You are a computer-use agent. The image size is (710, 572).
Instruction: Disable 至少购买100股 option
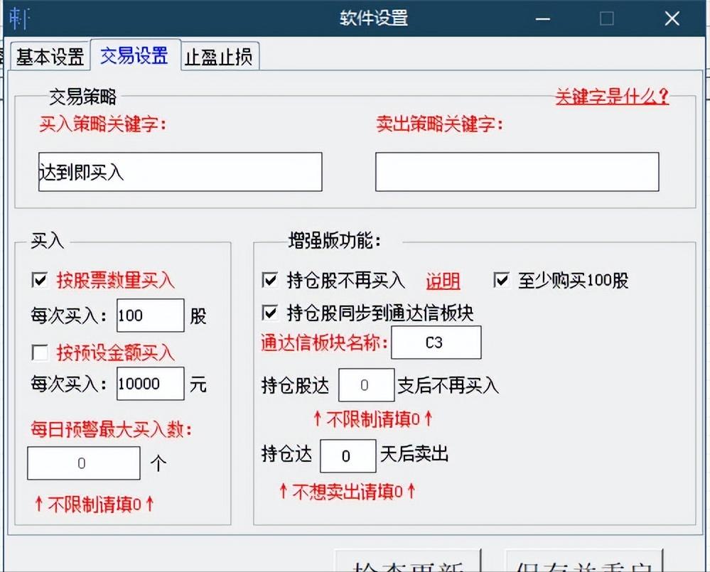click(x=501, y=281)
